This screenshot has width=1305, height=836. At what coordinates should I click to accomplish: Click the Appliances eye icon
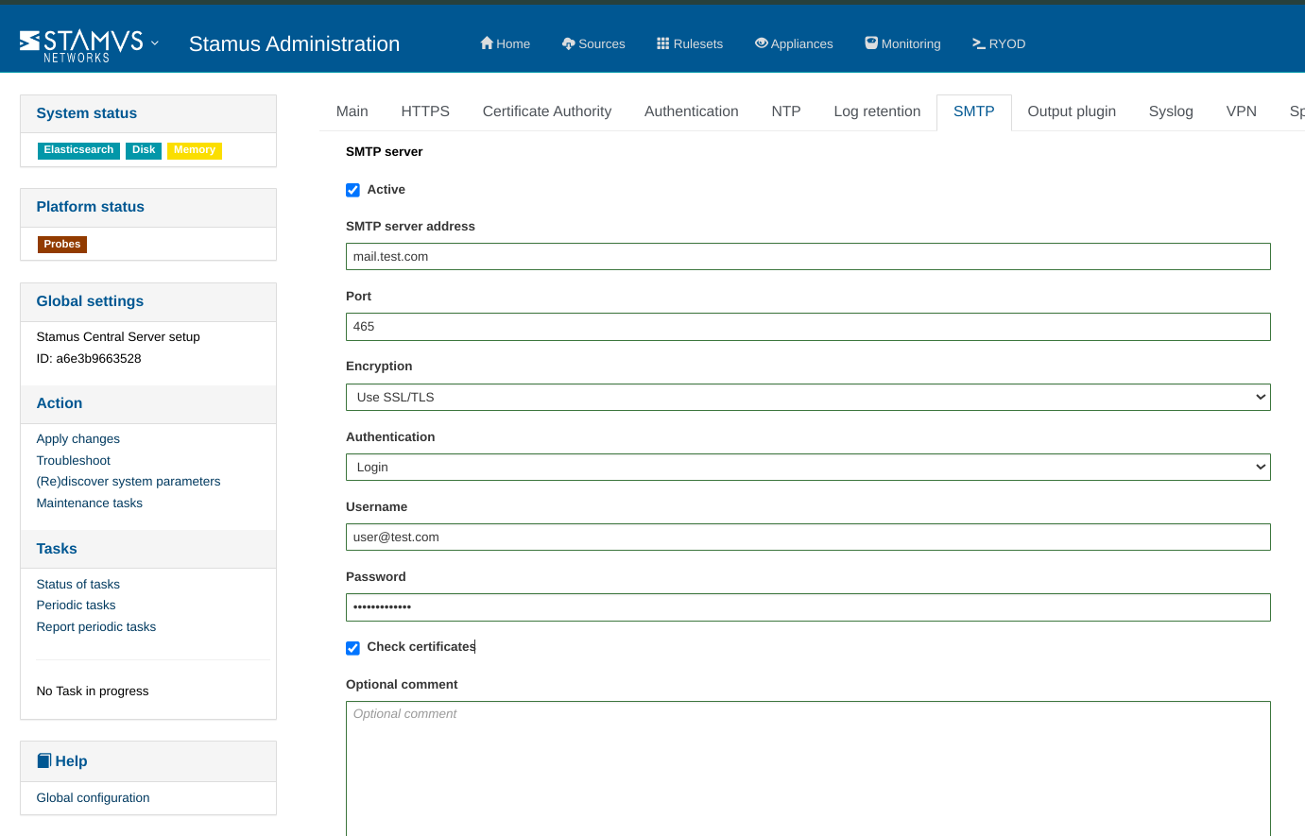coord(761,43)
